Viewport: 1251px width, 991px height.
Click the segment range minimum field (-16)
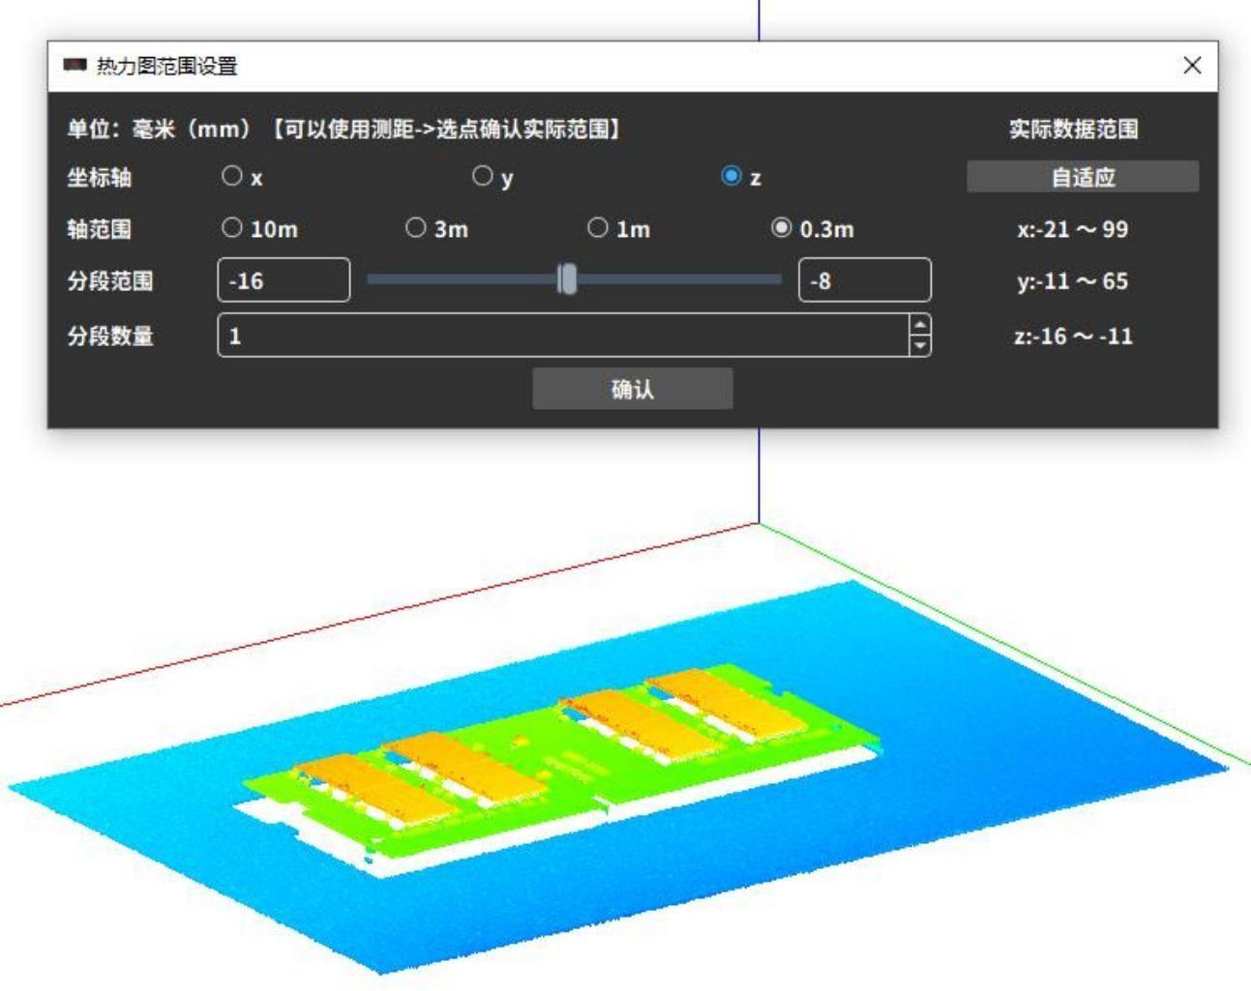pyautogui.click(x=283, y=280)
